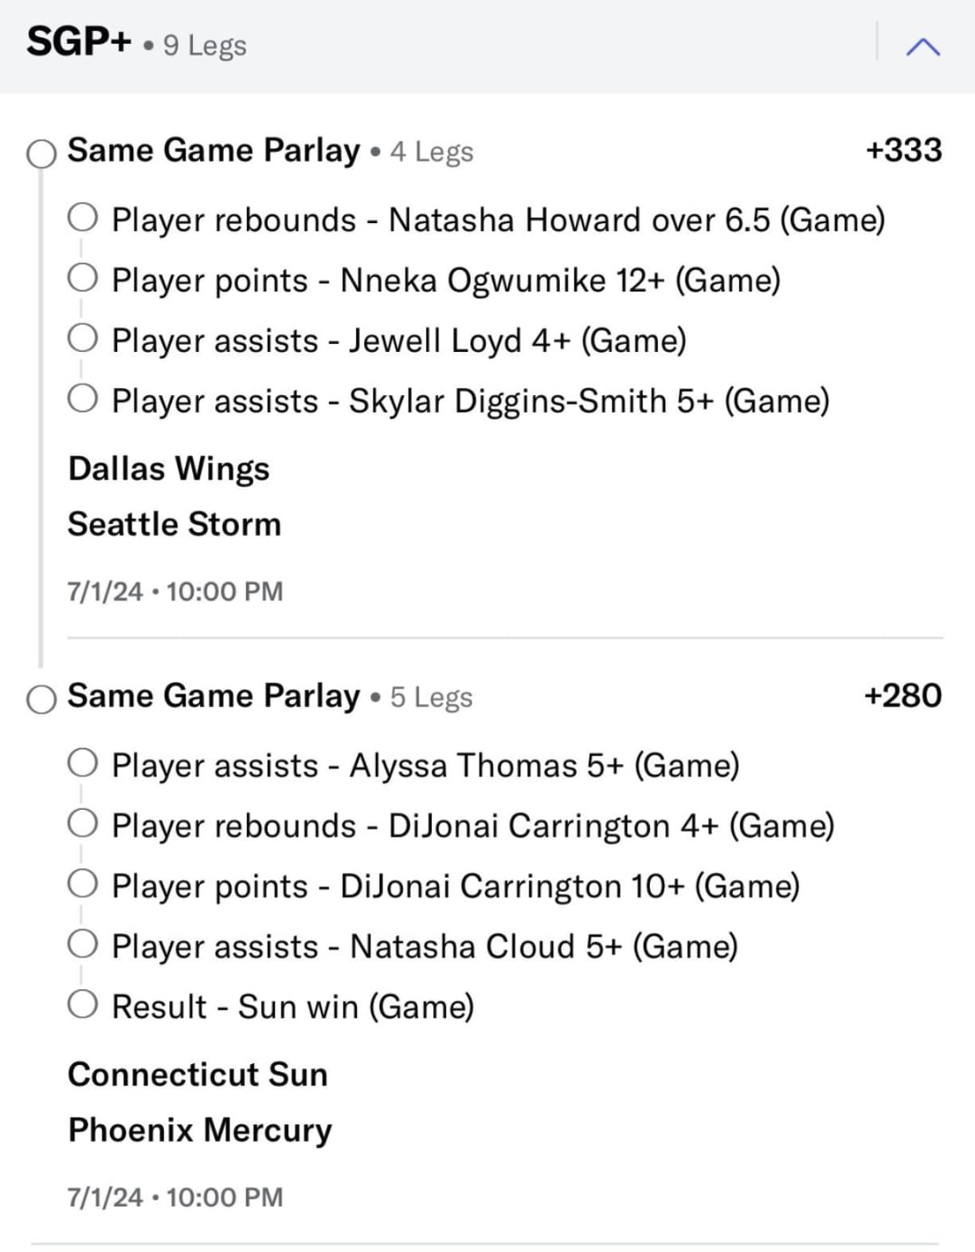Click DiJonai Carrington points leg circle
975x1252 pixels.
pyautogui.click(x=83, y=883)
